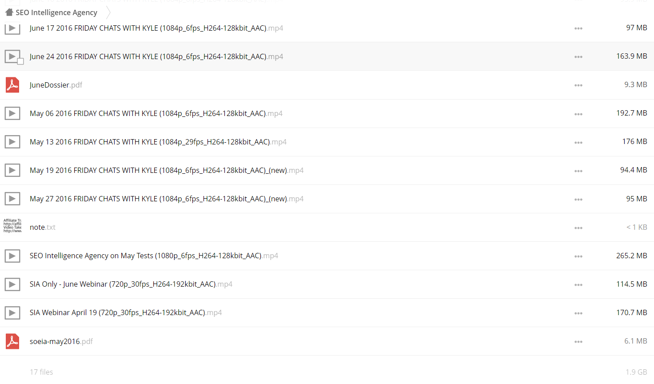Click the 114.5 MB size value
This screenshot has width=654, height=384.
pos(631,284)
